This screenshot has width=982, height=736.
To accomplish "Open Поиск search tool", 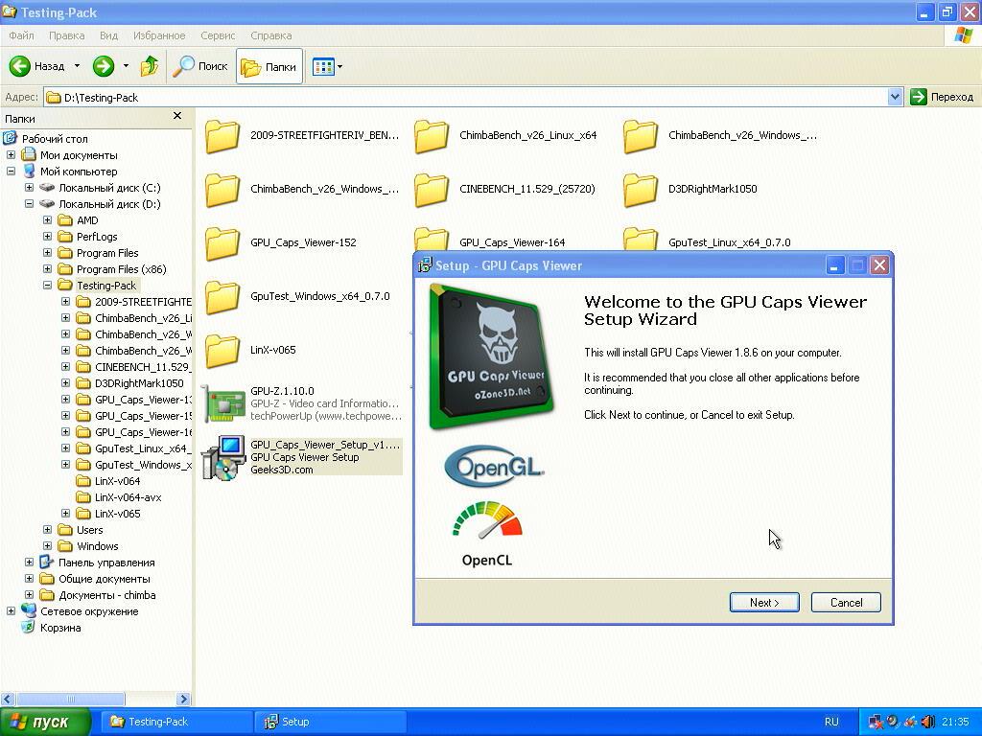I will [x=200, y=66].
